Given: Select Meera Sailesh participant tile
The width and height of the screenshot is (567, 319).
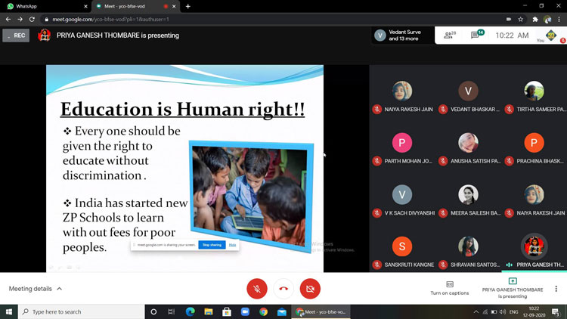Looking at the screenshot, I should (x=468, y=200).
